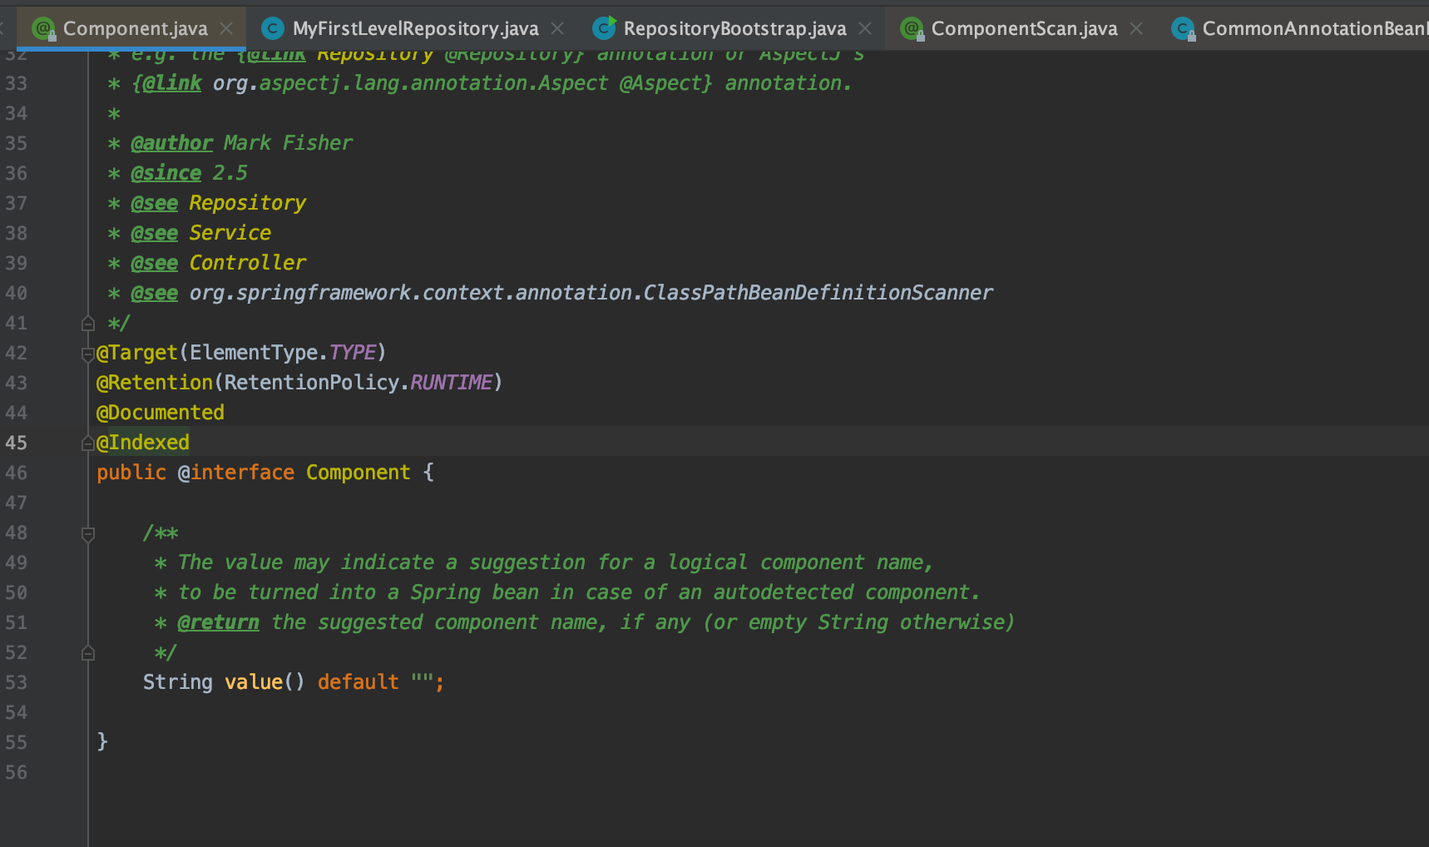Click RetentionPolicy on line 43
The image size is (1429, 847).
pyautogui.click(x=312, y=383)
